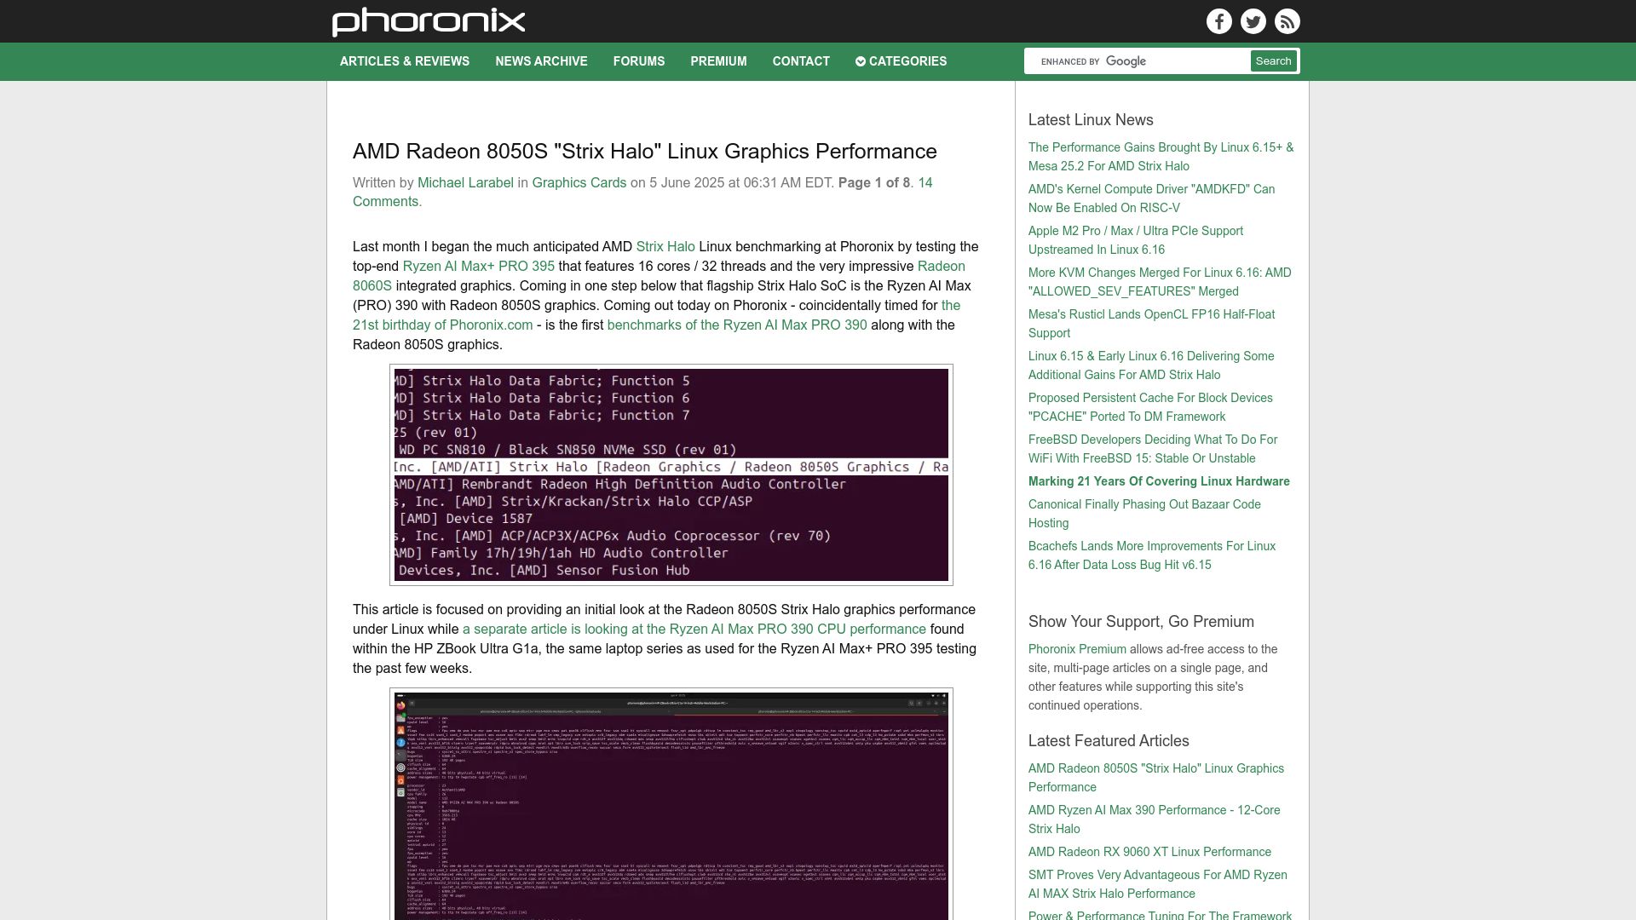Open Ryzen AI Max+ PRO 395 link
Screen dimensions: 1636x920
(x=478, y=267)
